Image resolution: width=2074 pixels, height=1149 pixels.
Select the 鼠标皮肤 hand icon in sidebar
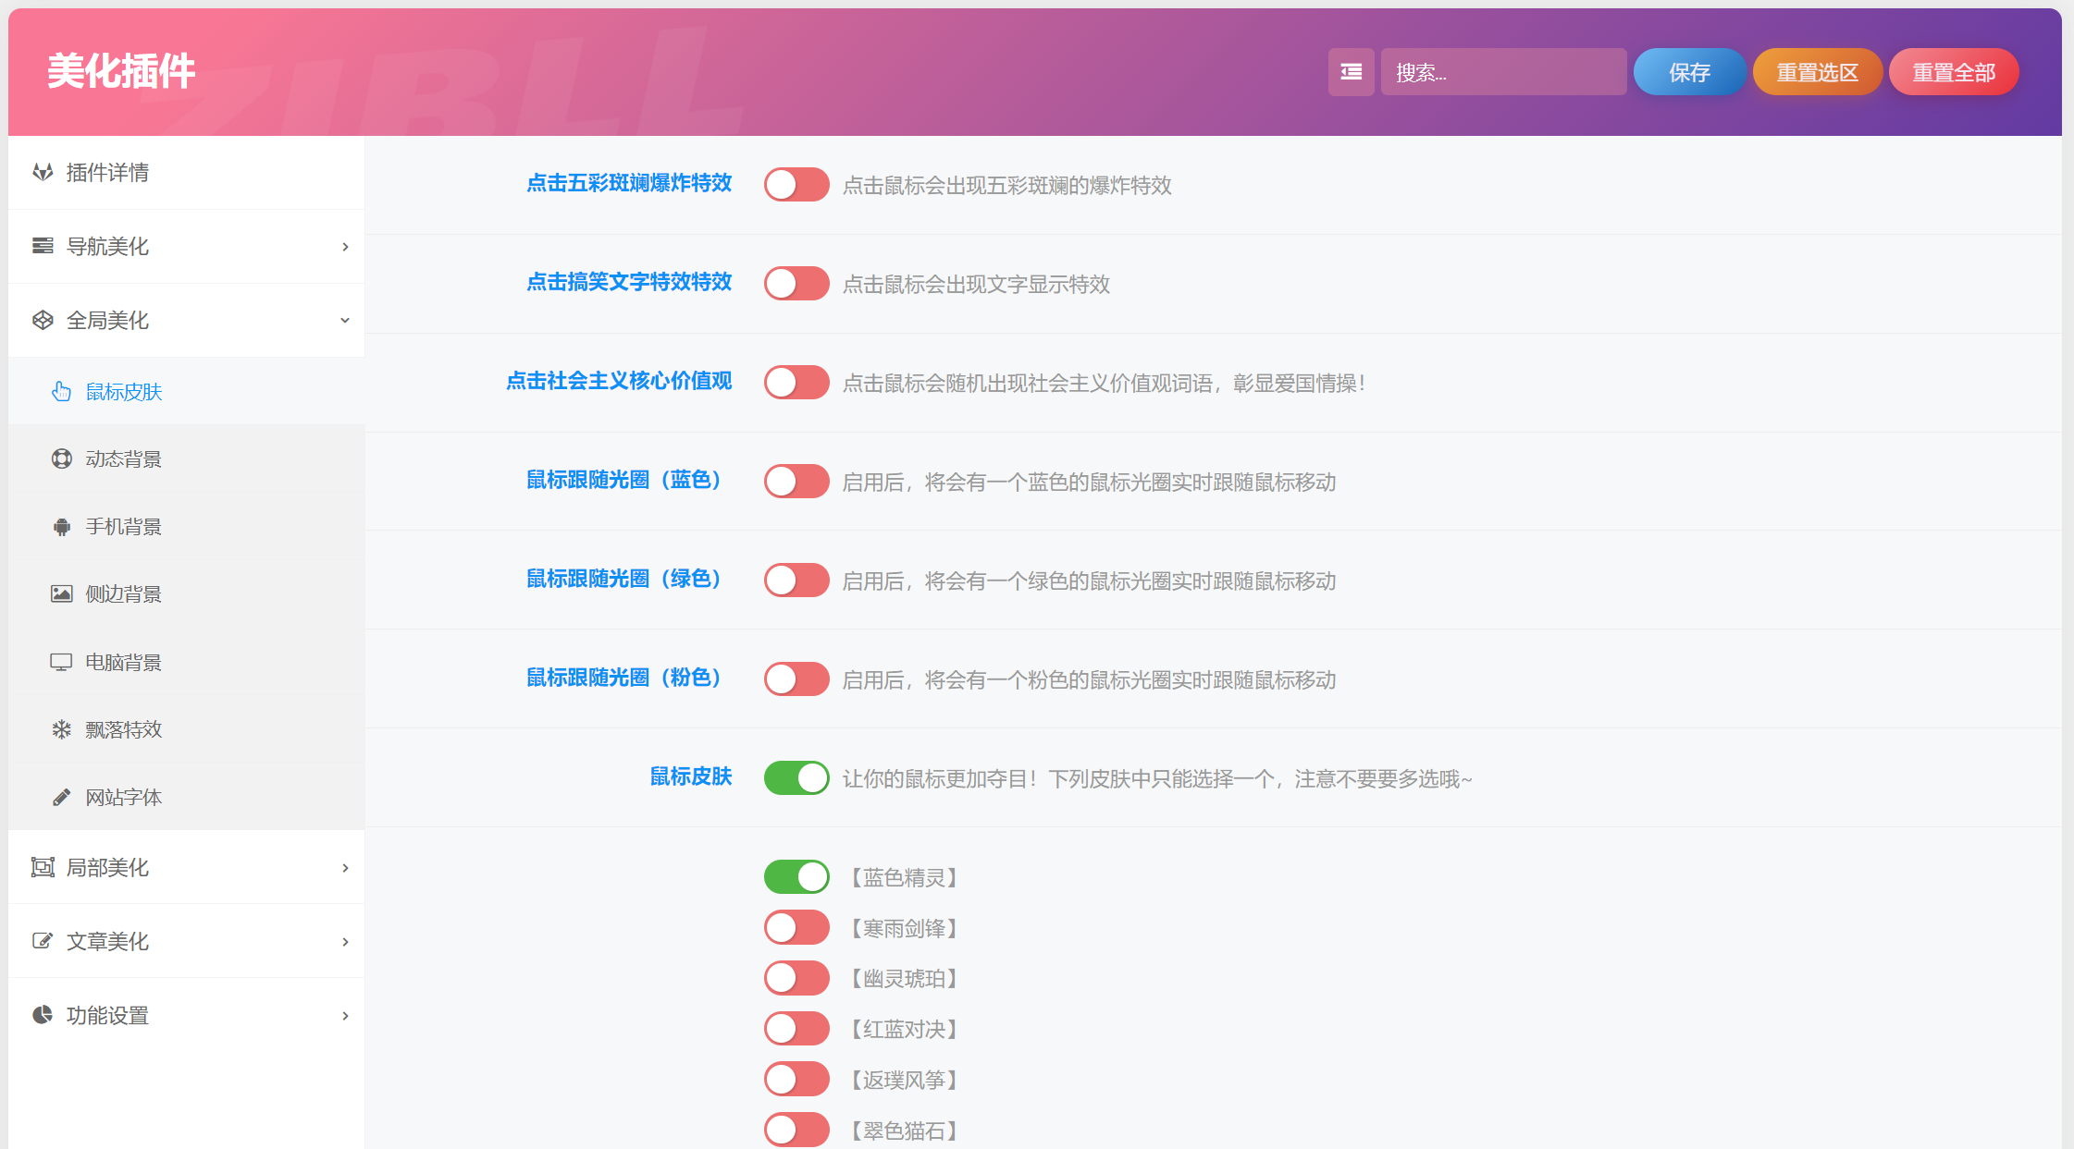(61, 391)
